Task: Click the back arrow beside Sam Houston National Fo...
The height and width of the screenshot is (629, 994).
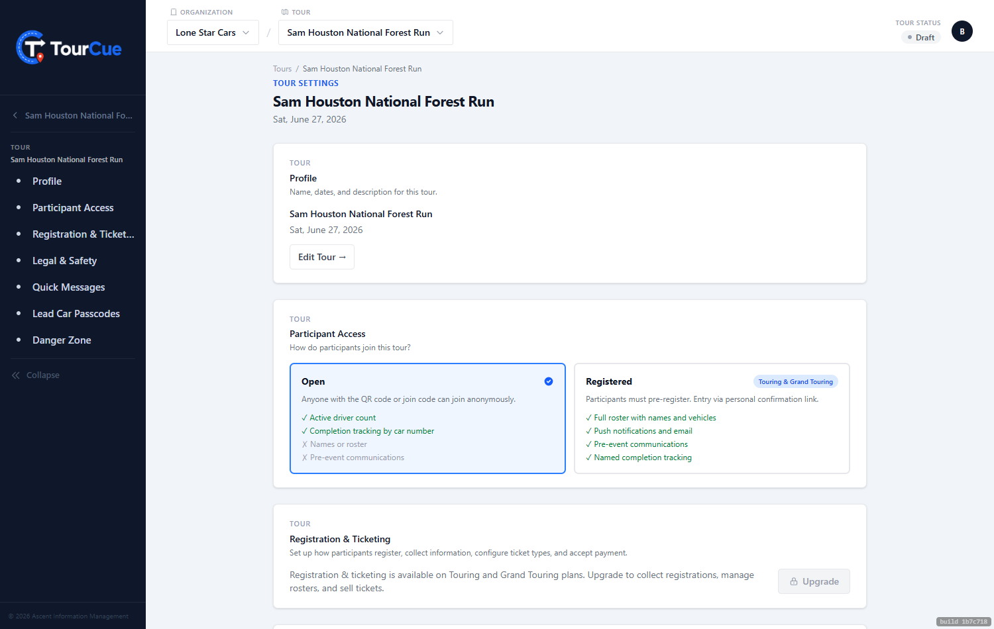Action: tap(15, 115)
